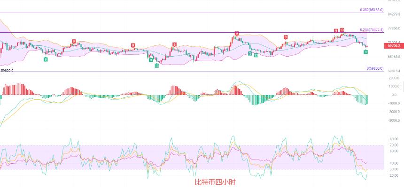Click the 80.00 RSI axis label
Image resolution: width=404 pixels, height=188 pixels.
coord(394,139)
